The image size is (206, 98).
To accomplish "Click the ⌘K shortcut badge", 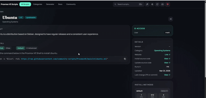I will pos(141,4).
